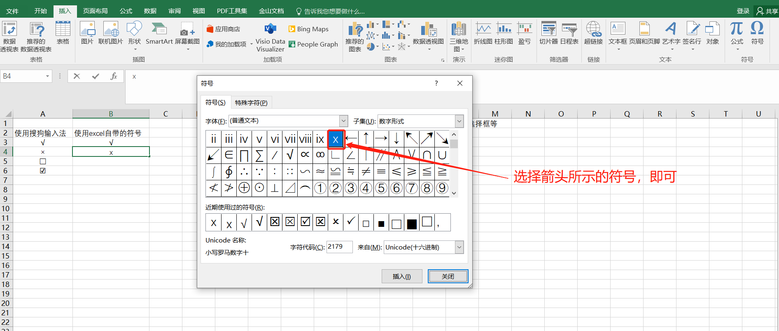
Task: Click the Close (关闭) button in dialog
Action: click(x=448, y=277)
